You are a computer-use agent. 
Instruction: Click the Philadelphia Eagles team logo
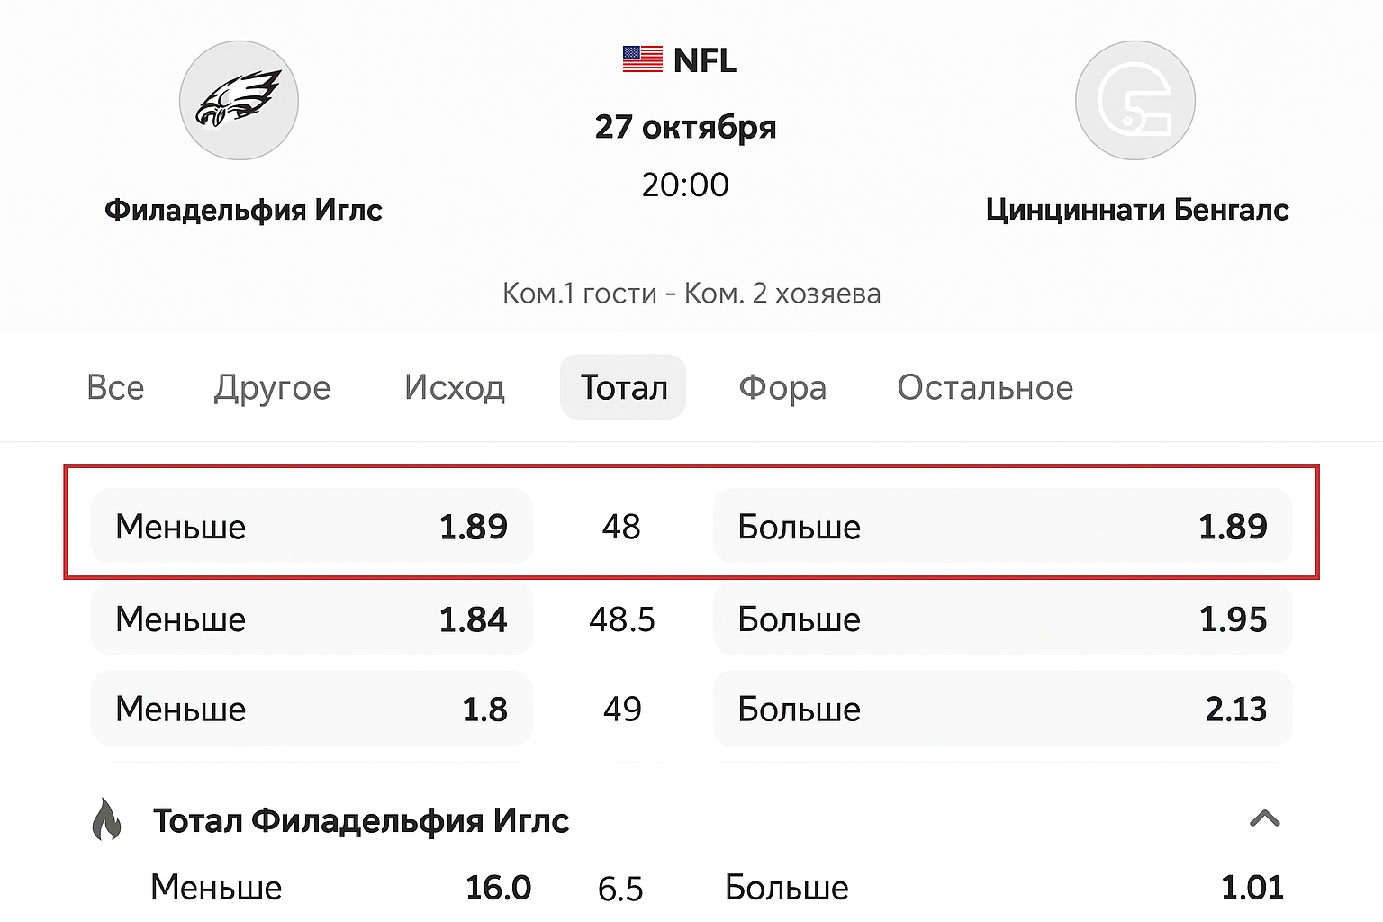point(239,100)
